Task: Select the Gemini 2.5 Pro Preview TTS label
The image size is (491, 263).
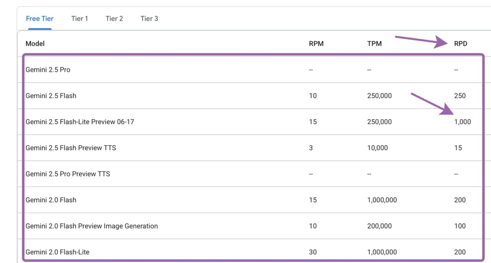Action: point(68,174)
